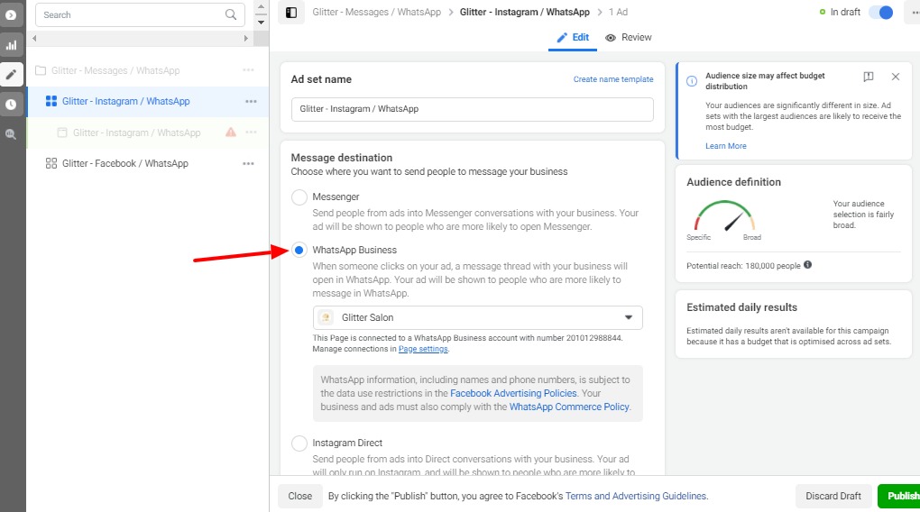Screen dimensions: 920x512
Task: Open Facebook Advertising Policies link
Action: tap(513, 394)
